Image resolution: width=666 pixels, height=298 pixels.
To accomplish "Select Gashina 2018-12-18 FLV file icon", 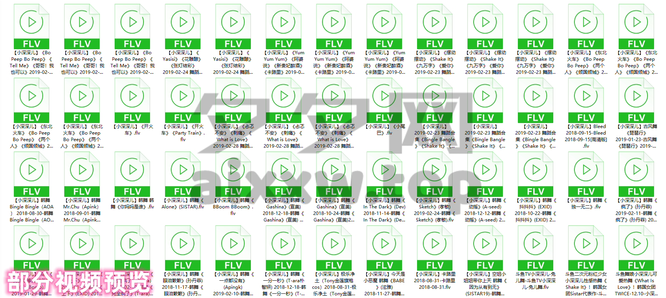I will pyautogui.click(x=284, y=174).
